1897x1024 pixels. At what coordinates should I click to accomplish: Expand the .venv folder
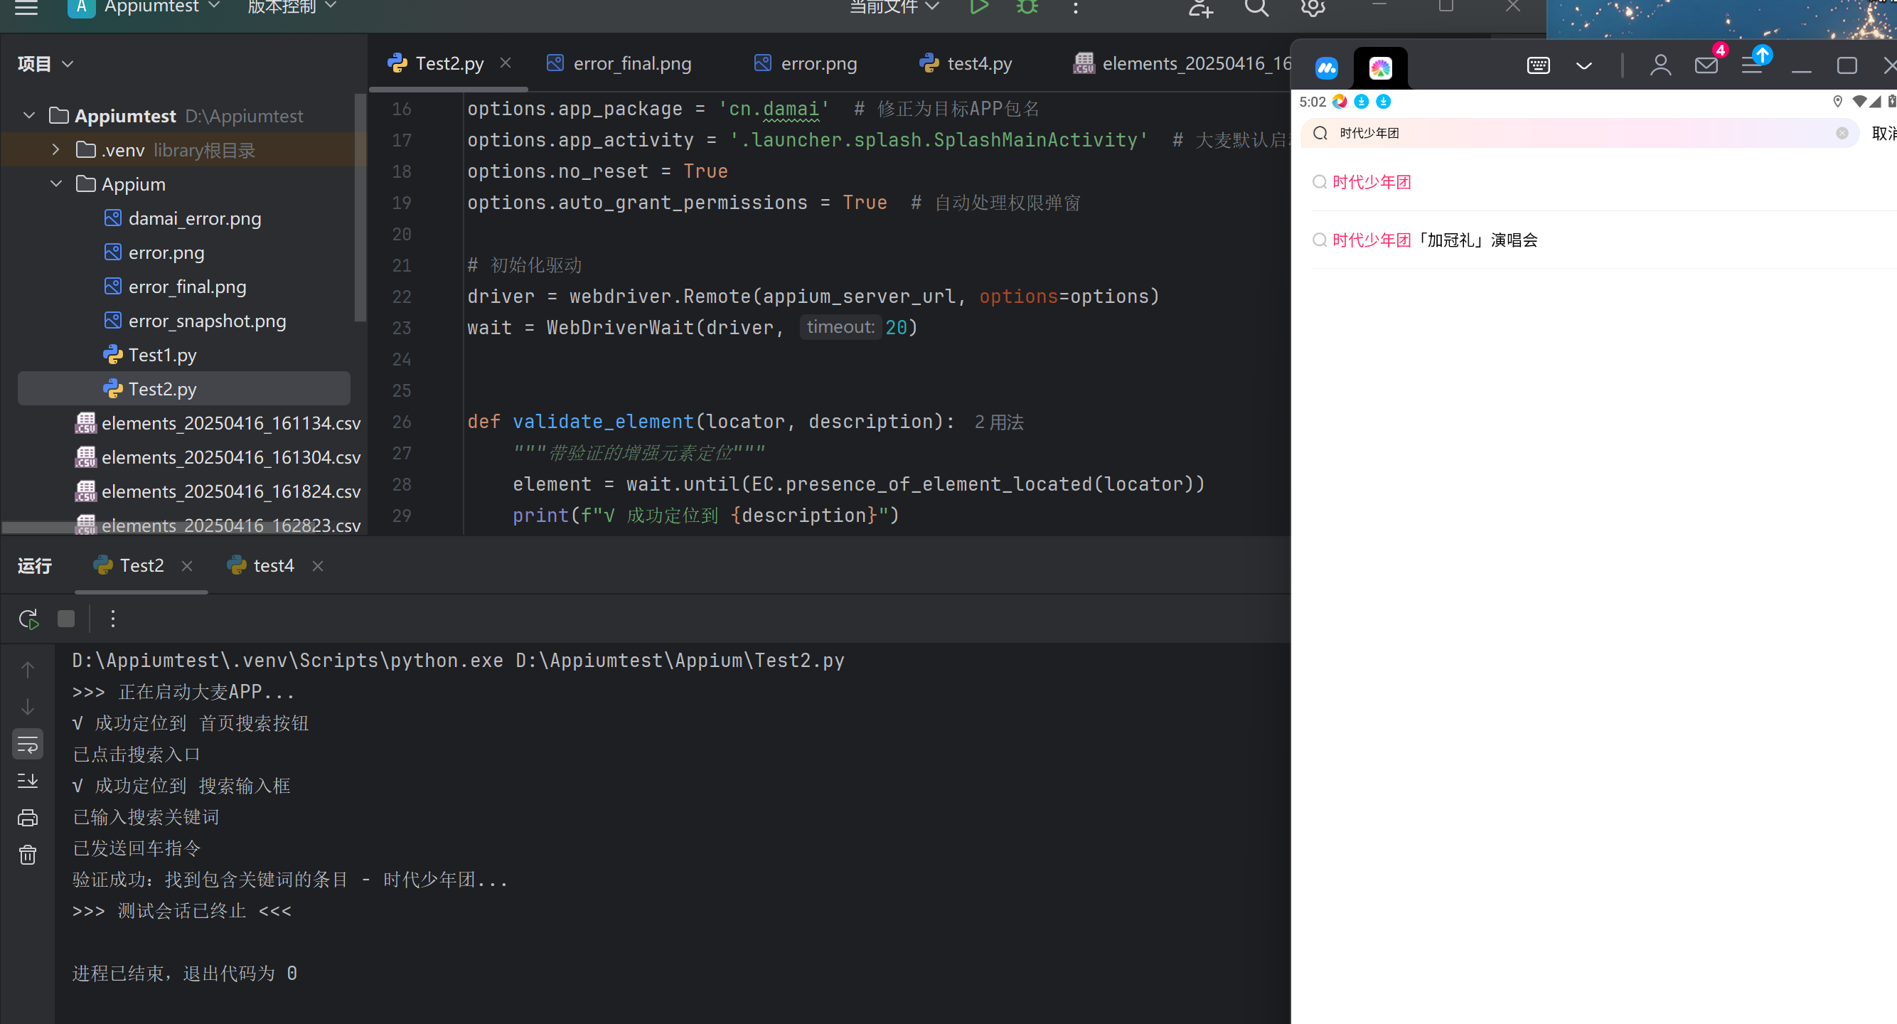pyautogui.click(x=56, y=149)
